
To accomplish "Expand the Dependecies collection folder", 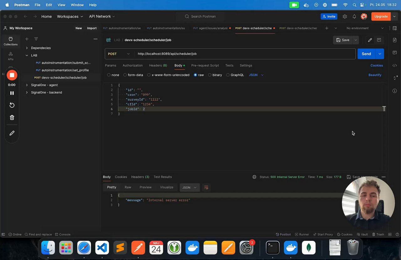I will [x=27, y=48].
